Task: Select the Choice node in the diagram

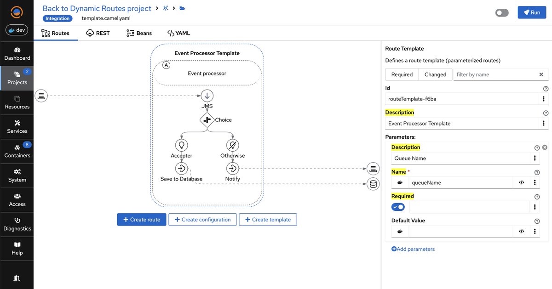Action: pyautogui.click(x=207, y=120)
